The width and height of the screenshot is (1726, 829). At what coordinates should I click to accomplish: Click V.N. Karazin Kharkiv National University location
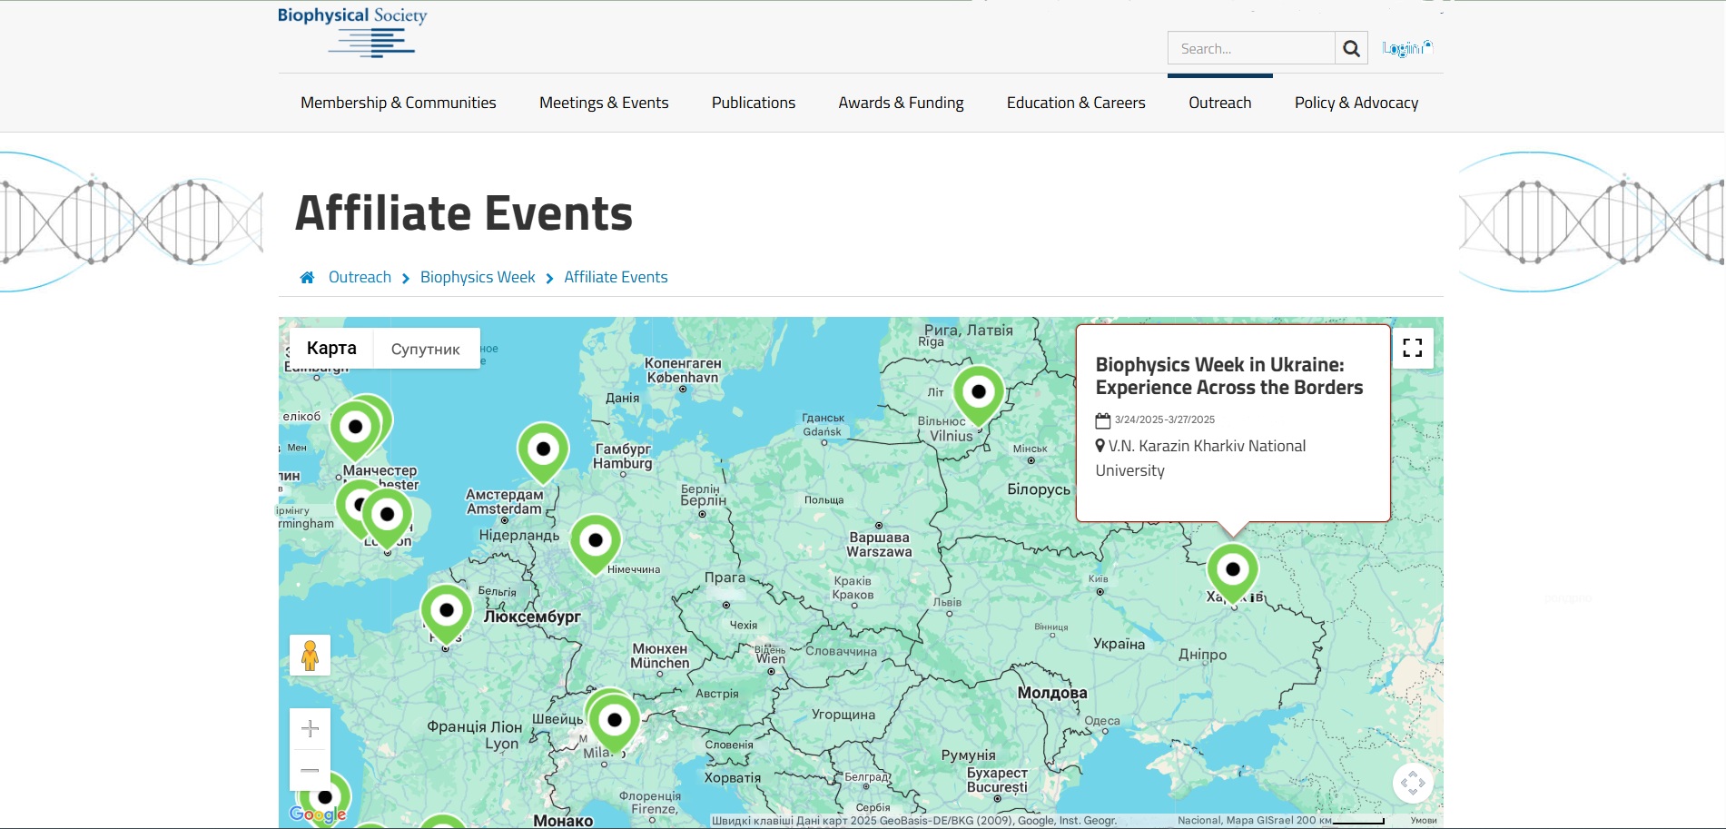pos(1200,458)
